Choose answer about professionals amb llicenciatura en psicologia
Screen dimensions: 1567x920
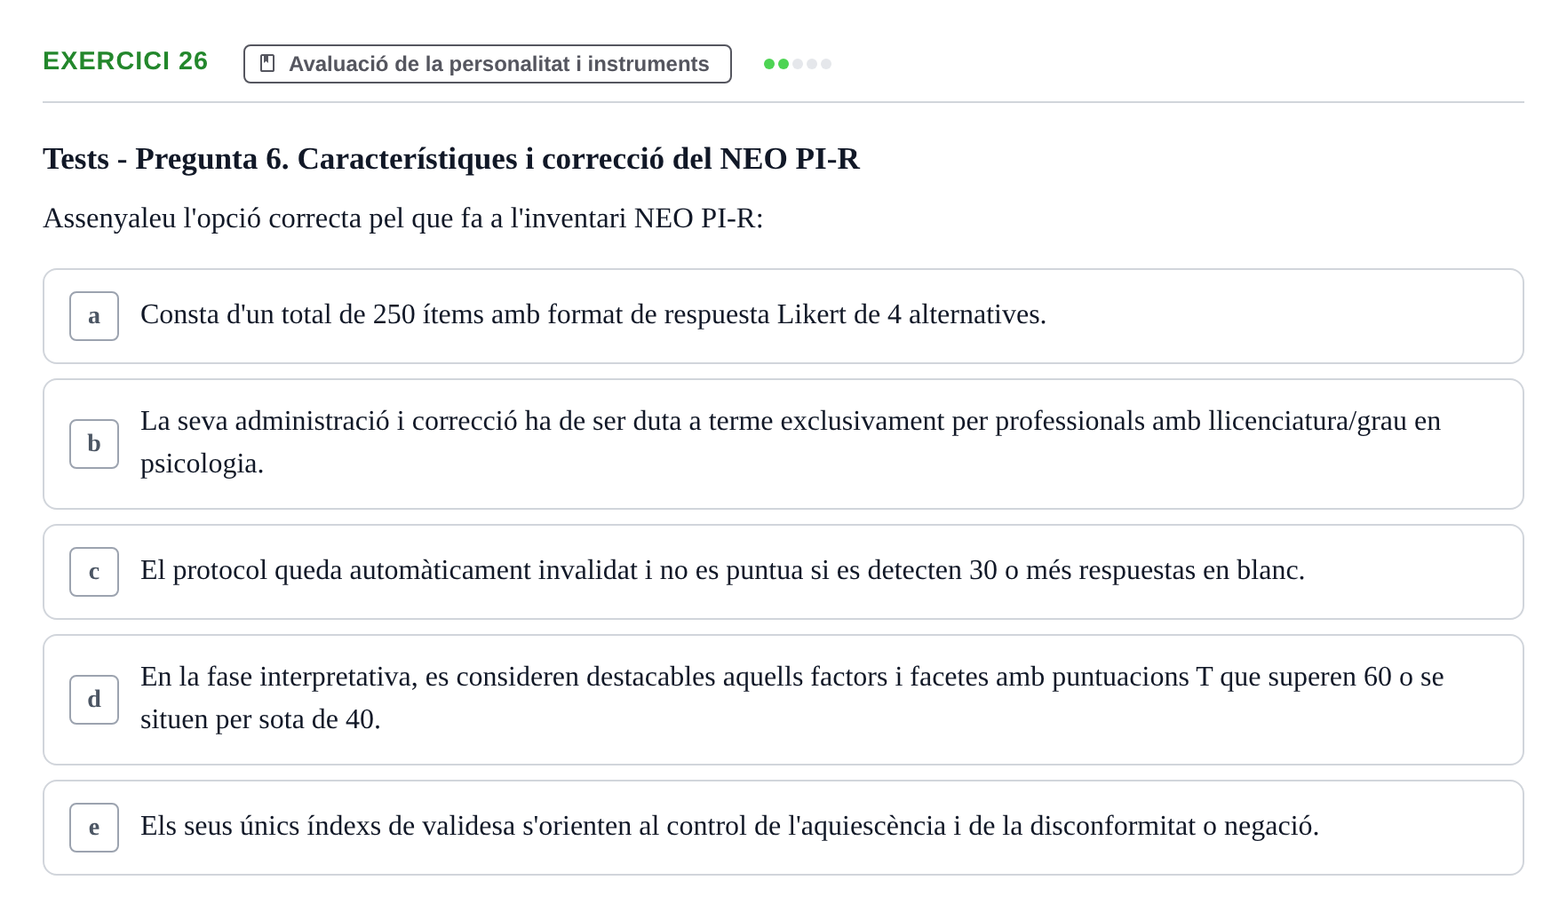(x=783, y=444)
